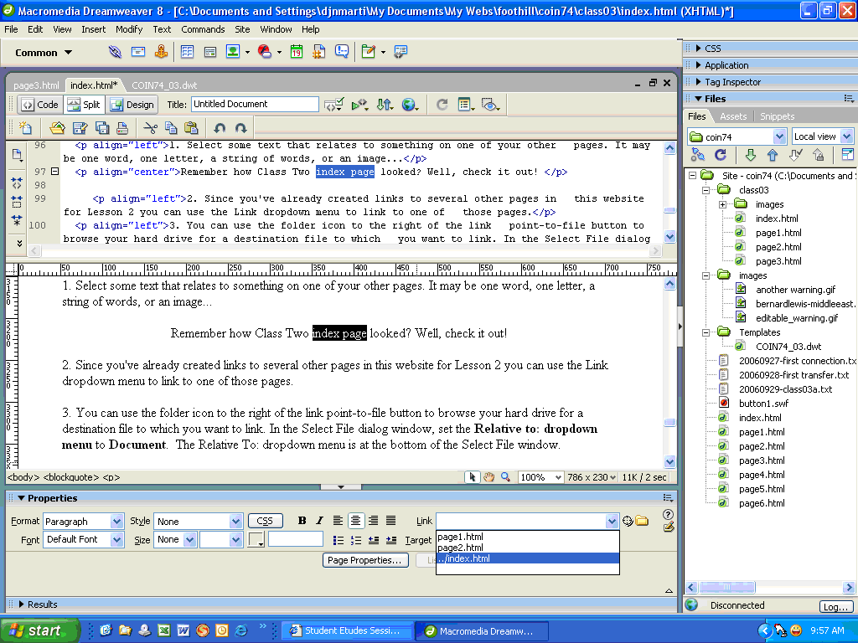Open the Local view dropdown
Viewport: 858px width, 643px height.
click(x=846, y=136)
